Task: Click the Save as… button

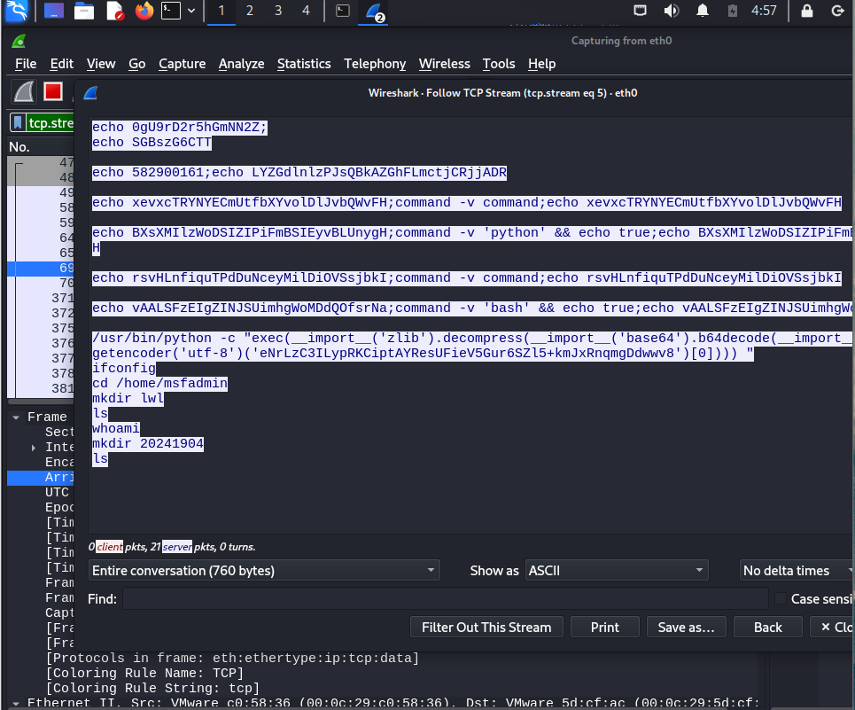Action: point(686,627)
